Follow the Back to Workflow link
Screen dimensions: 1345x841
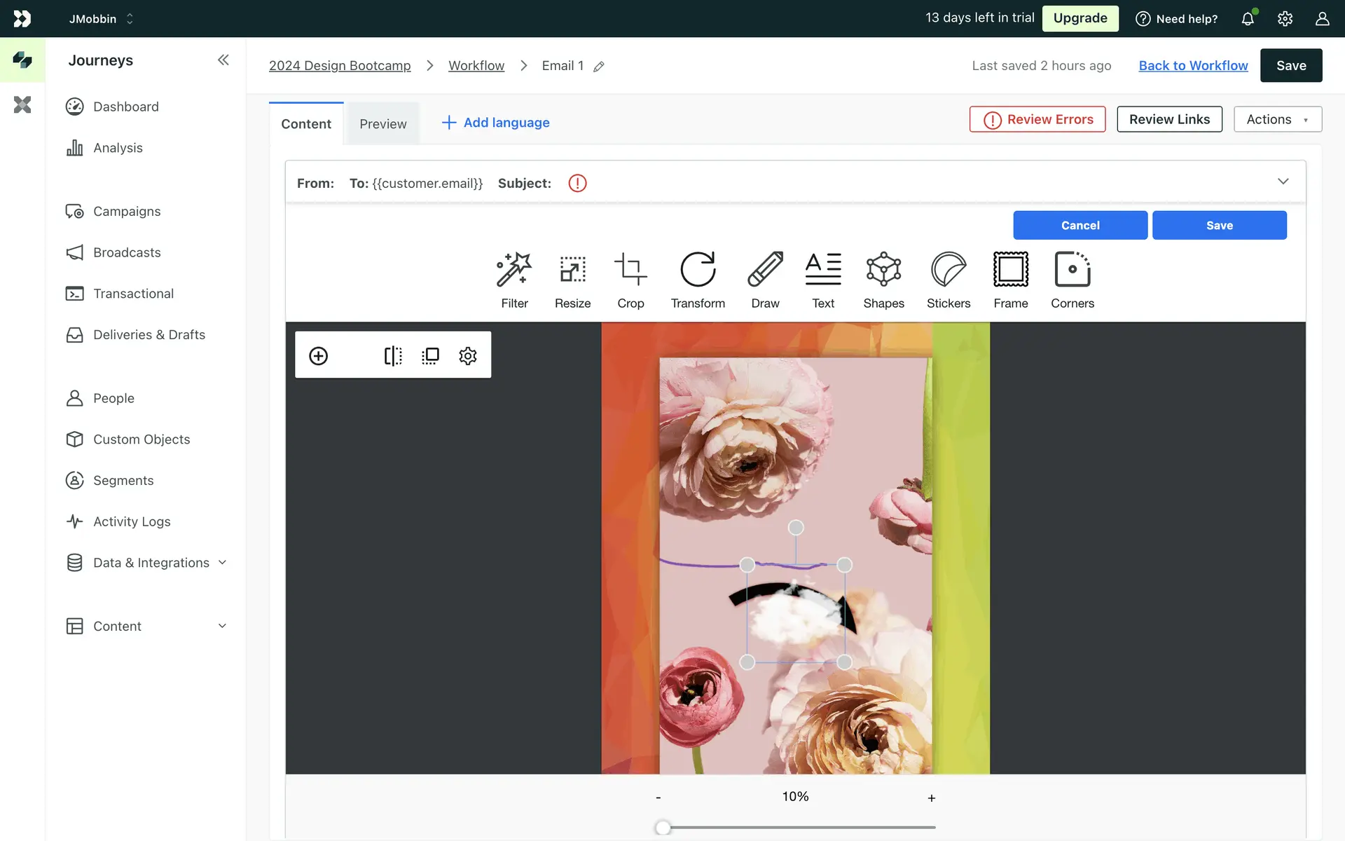point(1193,66)
